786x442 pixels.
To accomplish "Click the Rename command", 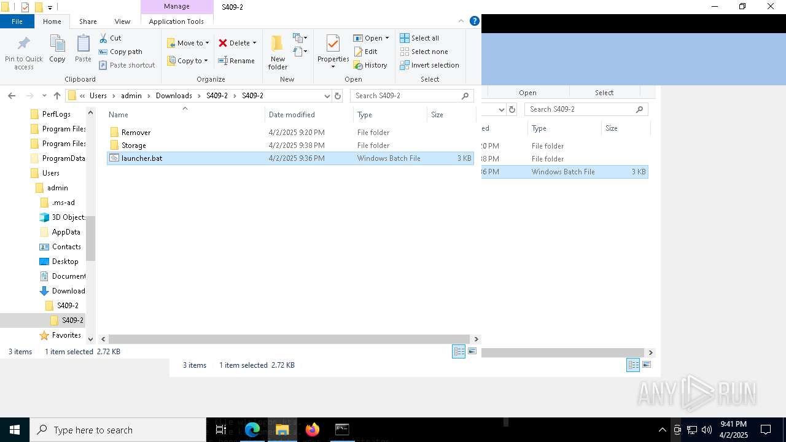I will point(236,61).
